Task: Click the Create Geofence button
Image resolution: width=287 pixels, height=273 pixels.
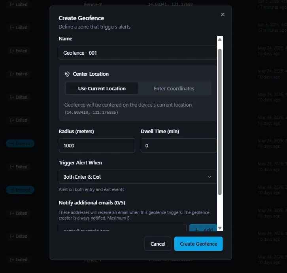Action: point(198,244)
